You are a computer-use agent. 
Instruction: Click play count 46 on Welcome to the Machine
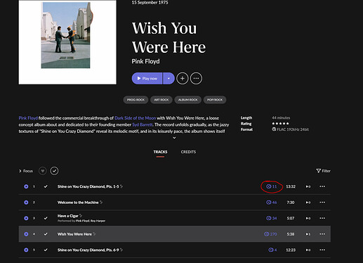(x=272, y=203)
